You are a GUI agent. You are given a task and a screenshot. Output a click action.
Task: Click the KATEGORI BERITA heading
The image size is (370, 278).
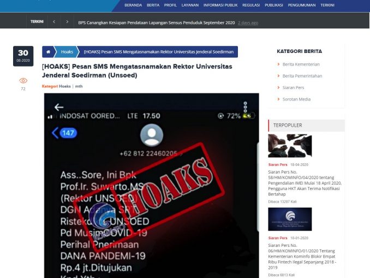pyautogui.click(x=299, y=51)
